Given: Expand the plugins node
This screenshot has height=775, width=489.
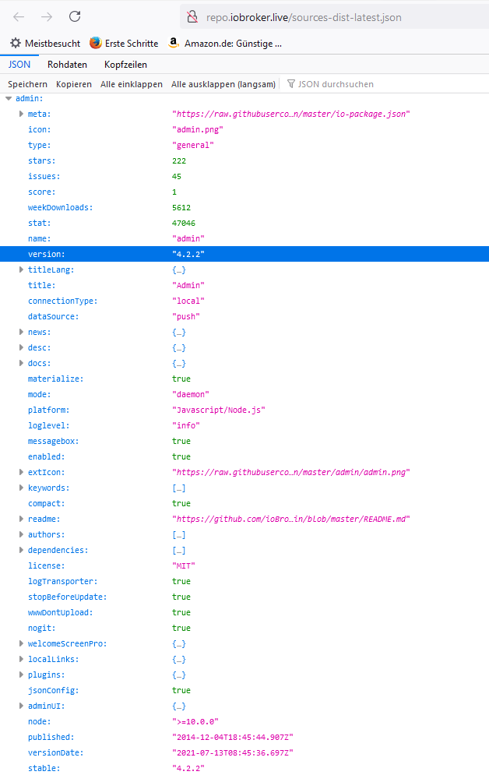Looking at the screenshot, I should pyautogui.click(x=21, y=675).
